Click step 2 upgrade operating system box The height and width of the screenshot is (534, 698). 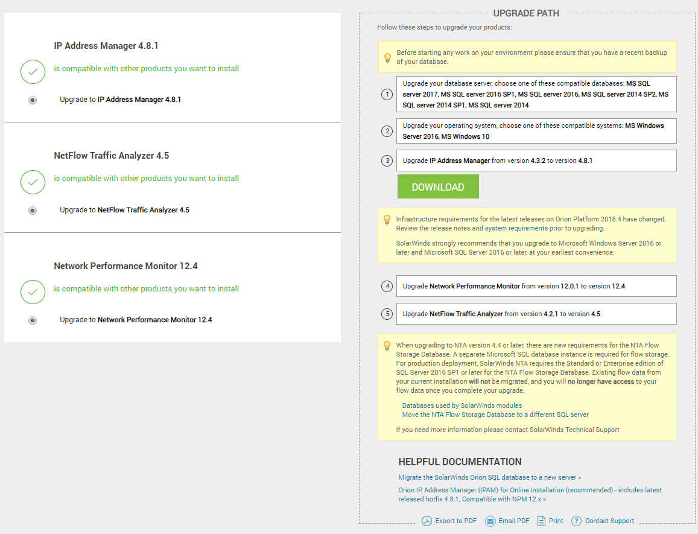coord(536,131)
